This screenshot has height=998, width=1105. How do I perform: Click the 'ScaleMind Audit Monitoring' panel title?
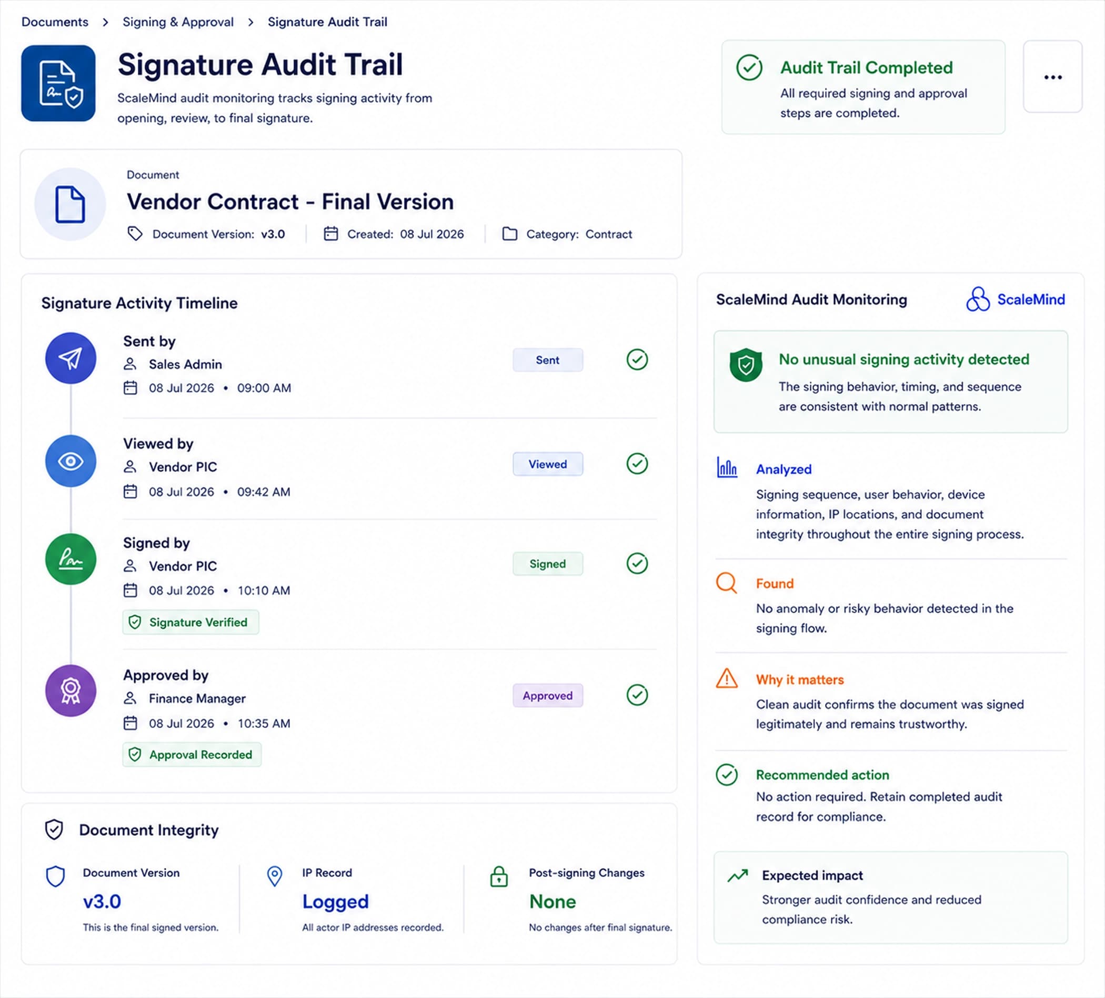811,300
